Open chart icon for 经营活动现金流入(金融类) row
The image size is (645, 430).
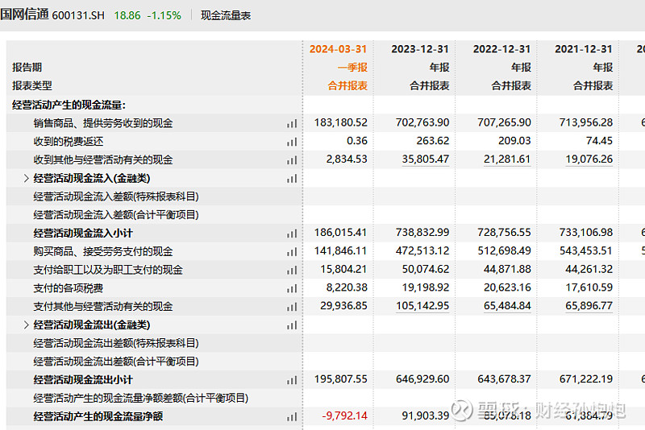coord(292,178)
